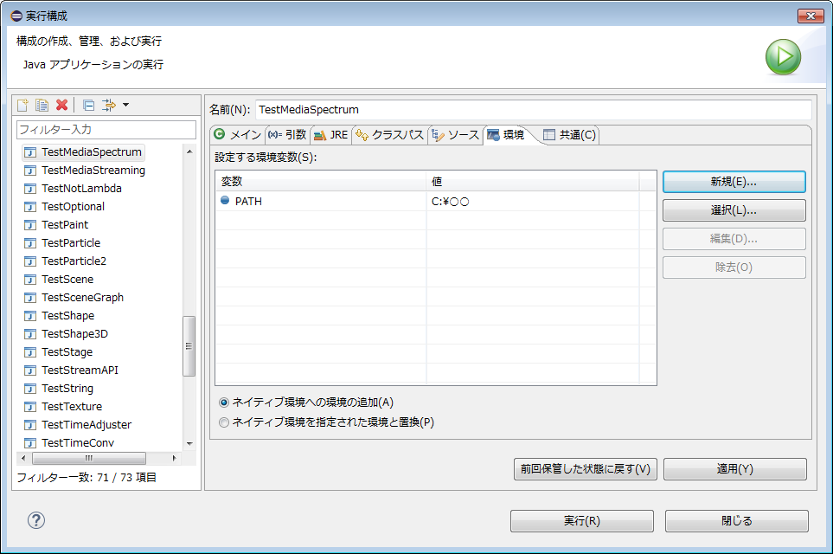Click the horizontal scrollbar thumb
Viewport: 833px width, 554px height.
(x=89, y=458)
